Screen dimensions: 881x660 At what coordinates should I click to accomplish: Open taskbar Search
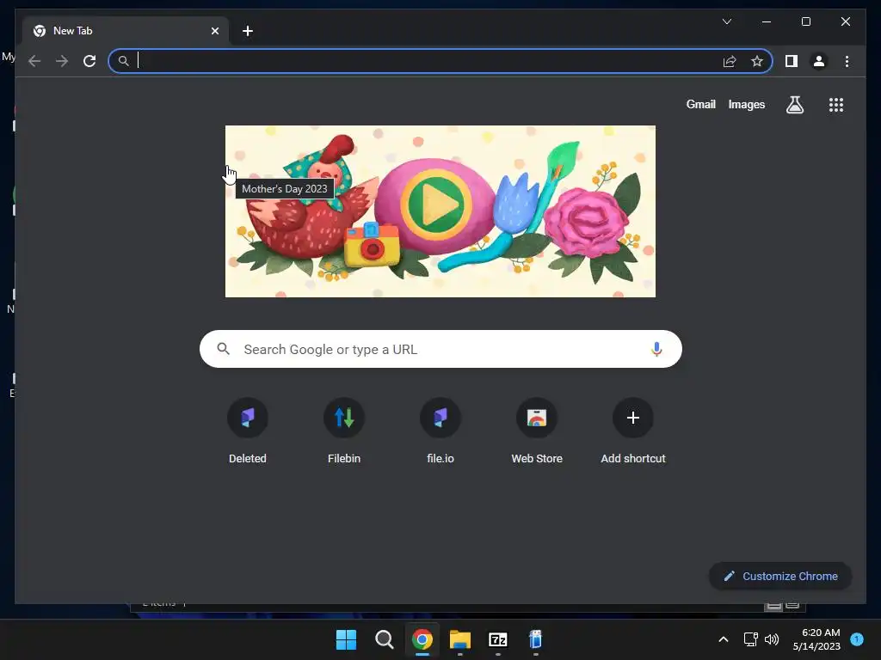pyautogui.click(x=385, y=639)
